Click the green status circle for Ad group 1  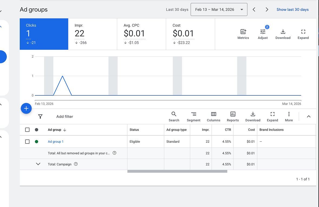(x=37, y=141)
